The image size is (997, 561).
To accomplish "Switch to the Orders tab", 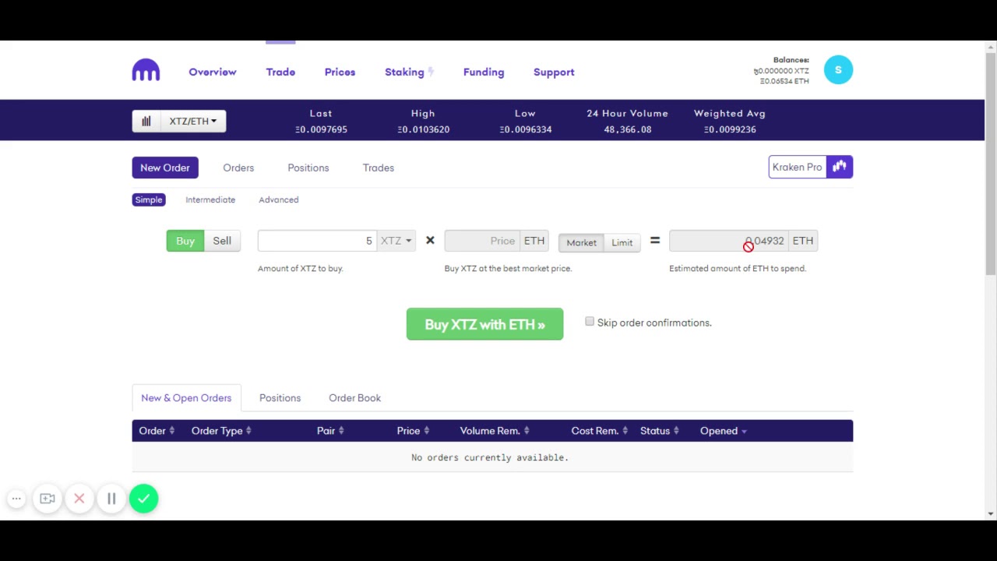I will (x=238, y=168).
